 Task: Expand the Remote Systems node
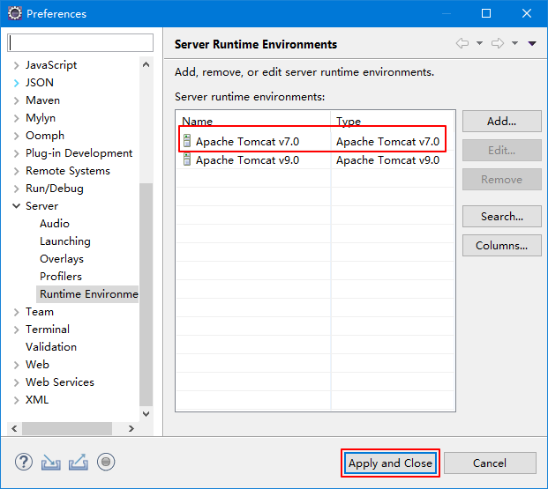pos(16,171)
